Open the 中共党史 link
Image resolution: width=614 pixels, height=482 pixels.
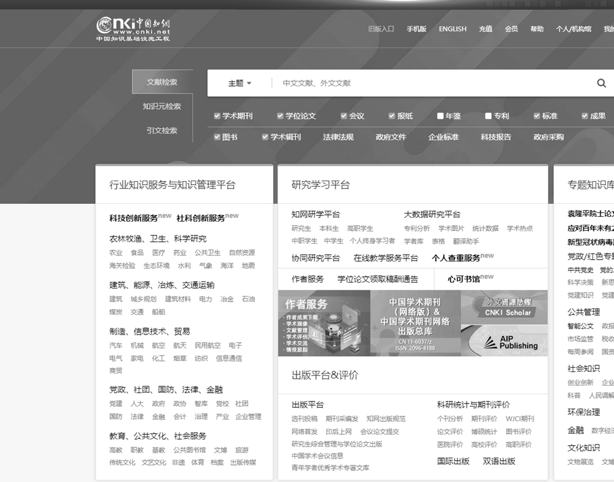click(x=580, y=270)
